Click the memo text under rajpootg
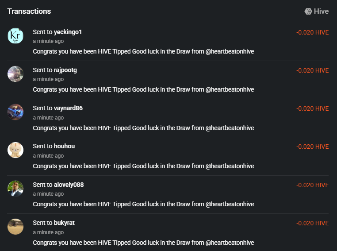The width and height of the screenshot is (337, 251). coord(143,90)
